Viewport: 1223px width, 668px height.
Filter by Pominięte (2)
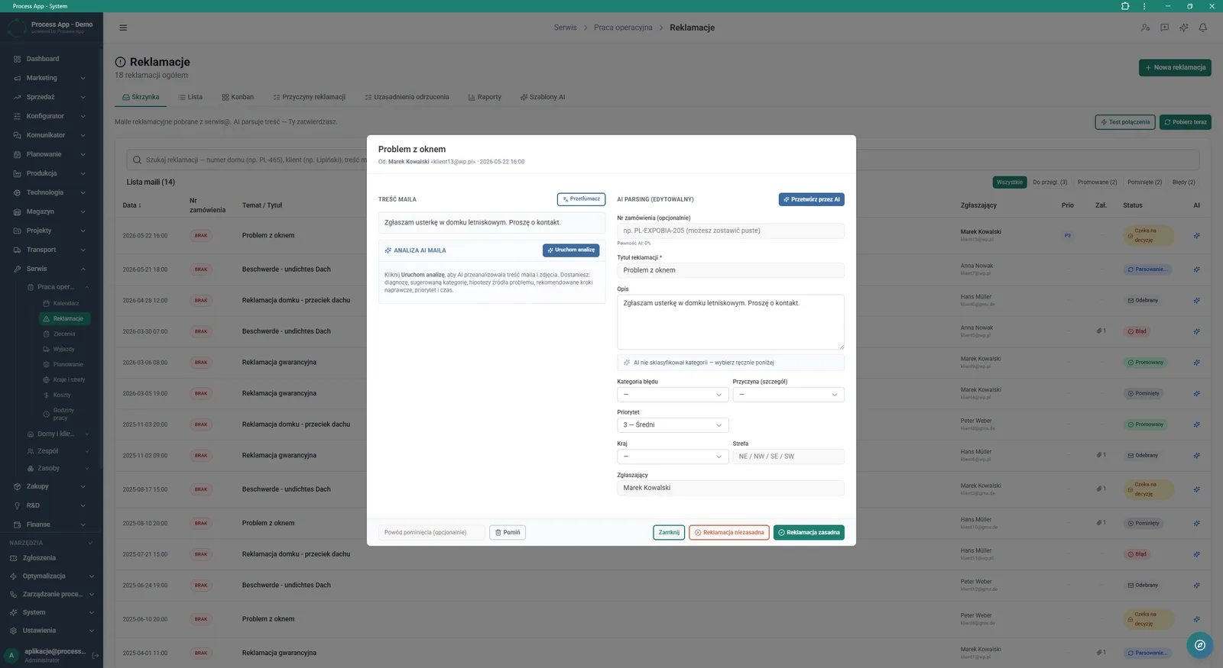pos(1144,182)
